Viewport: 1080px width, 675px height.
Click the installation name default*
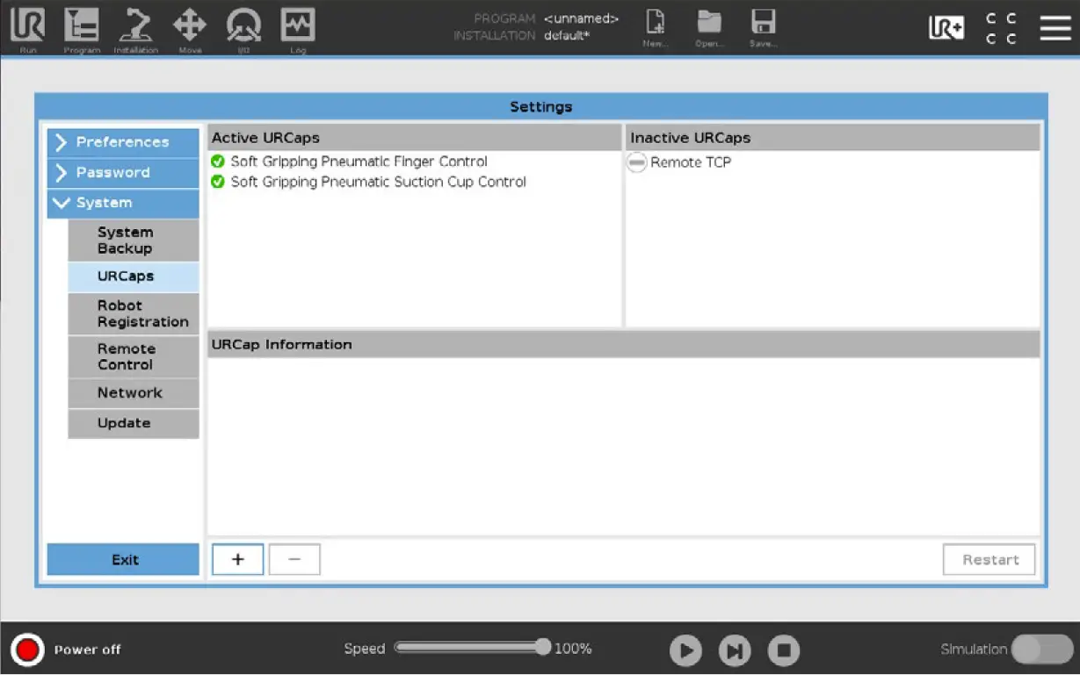pyautogui.click(x=567, y=36)
